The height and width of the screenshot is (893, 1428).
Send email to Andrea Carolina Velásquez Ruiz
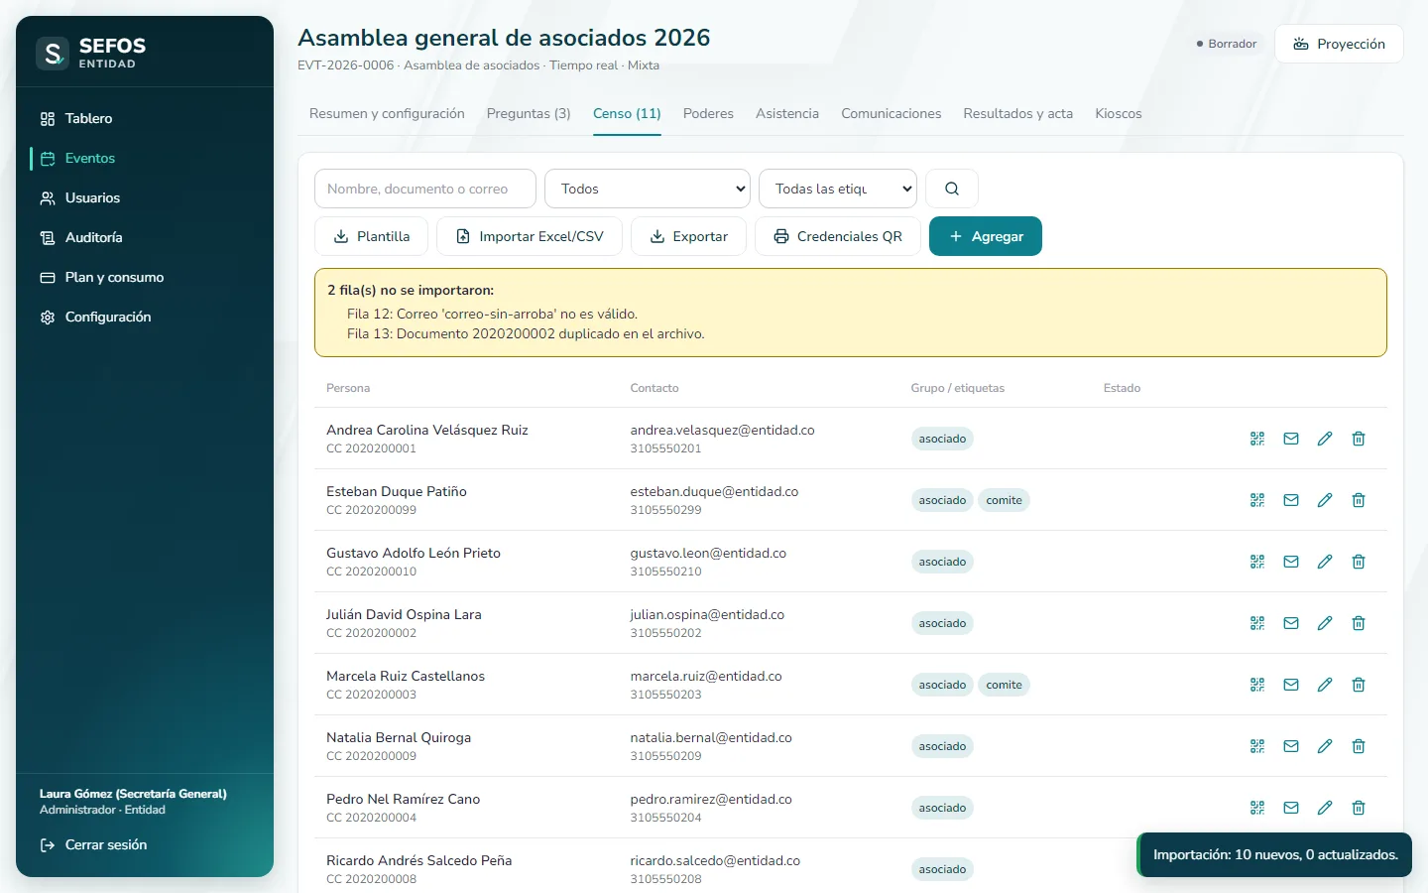pyautogui.click(x=1291, y=439)
